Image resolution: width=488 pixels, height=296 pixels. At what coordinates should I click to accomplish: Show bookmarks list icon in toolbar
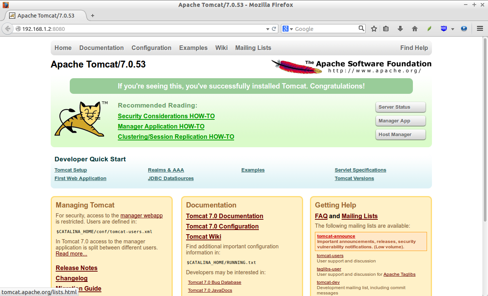(x=386, y=29)
